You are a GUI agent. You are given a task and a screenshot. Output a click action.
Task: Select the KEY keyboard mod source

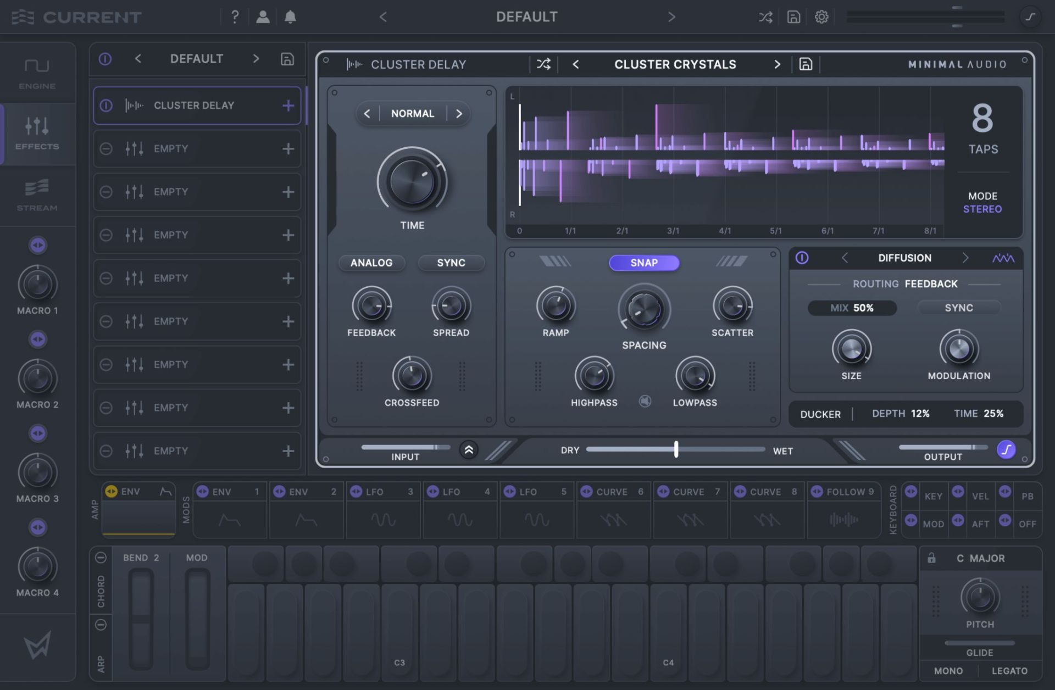click(933, 496)
